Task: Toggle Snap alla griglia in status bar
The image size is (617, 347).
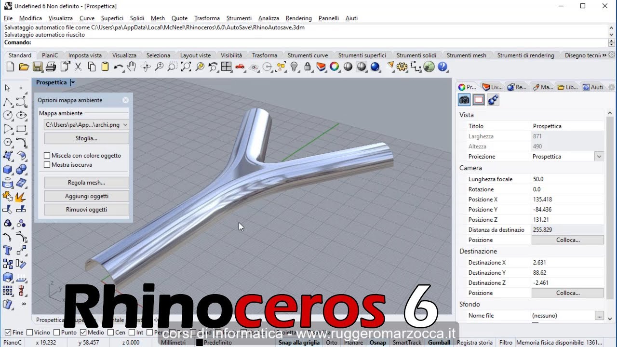Action: pyautogui.click(x=299, y=343)
